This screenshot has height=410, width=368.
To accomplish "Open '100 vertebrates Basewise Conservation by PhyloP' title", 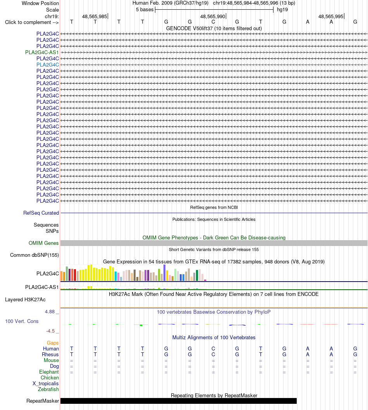I will tap(214, 312).
